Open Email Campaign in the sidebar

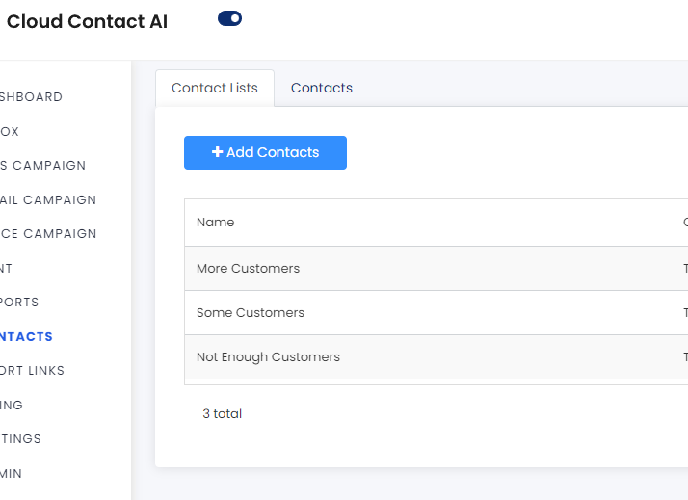[x=48, y=200]
